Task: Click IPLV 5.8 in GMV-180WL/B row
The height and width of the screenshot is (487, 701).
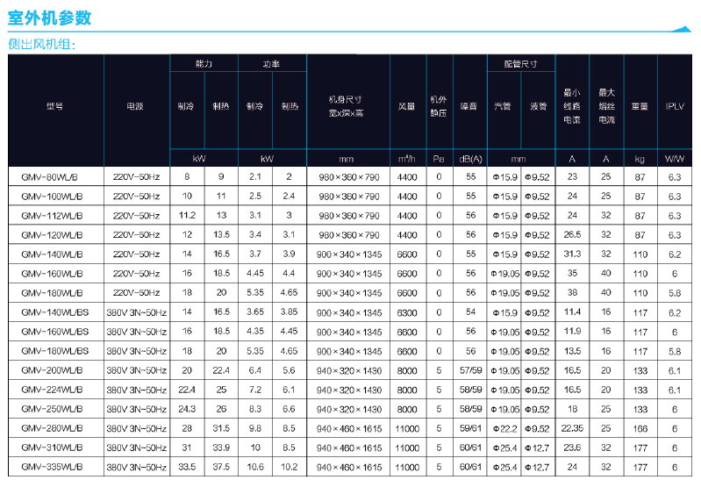Action: (x=675, y=293)
